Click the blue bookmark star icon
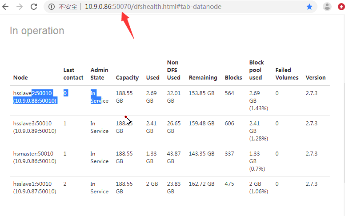Viewport: 345px width, 216px height. pos(309,7)
